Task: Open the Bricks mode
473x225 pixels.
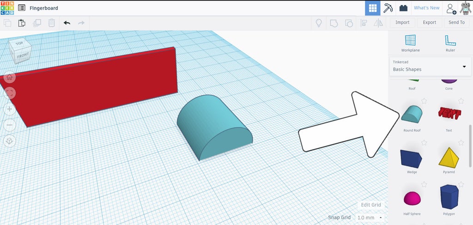Action: [x=403, y=8]
